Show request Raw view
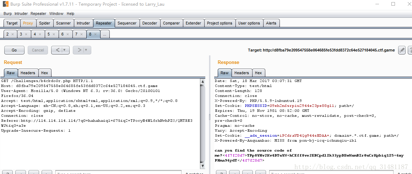This screenshot has height=174, width=412. pyautogui.click(x=11, y=73)
